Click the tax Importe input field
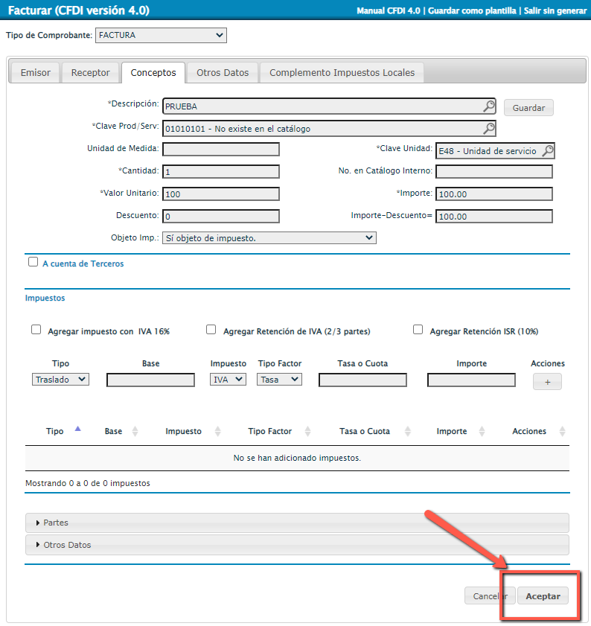Screen dimensions: 591x626 (471, 380)
